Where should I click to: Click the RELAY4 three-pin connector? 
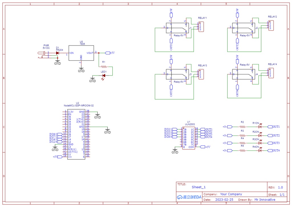271,73
